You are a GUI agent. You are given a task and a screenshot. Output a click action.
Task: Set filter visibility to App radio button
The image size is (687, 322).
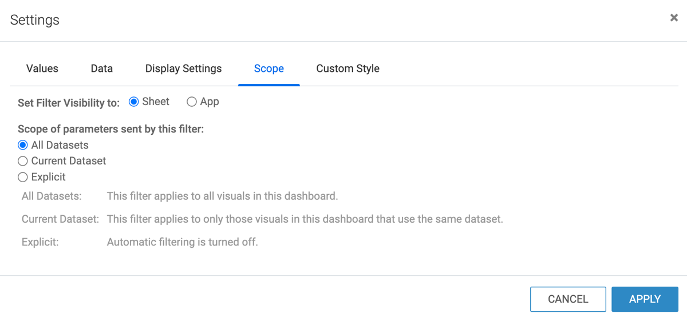pos(192,102)
